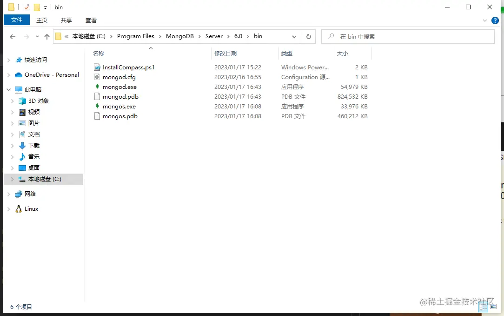This screenshot has height=316, width=504.
Task: Click the 3D Objects cube icon
Action: tap(22, 101)
